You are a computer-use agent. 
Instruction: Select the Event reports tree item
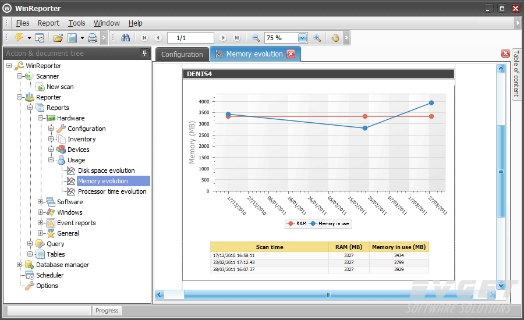[76, 223]
